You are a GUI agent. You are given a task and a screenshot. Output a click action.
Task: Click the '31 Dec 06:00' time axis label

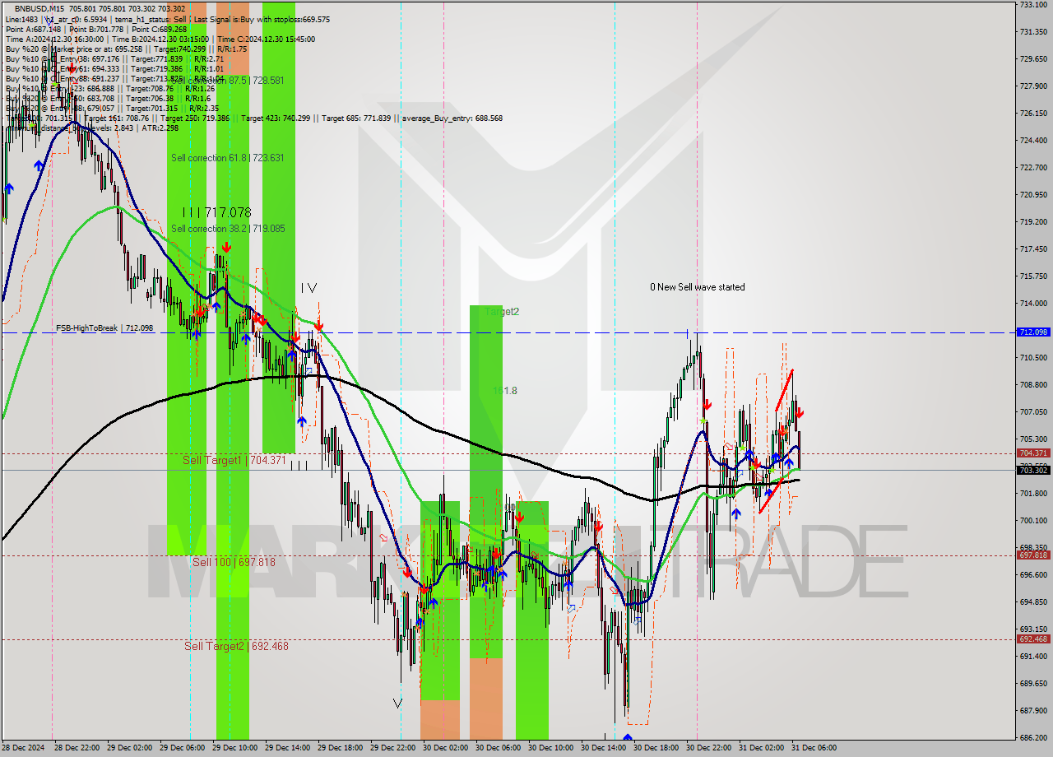813,748
